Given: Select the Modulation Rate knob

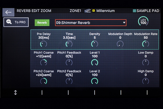Looking at the screenshot, I should click(x=146, y=44).
